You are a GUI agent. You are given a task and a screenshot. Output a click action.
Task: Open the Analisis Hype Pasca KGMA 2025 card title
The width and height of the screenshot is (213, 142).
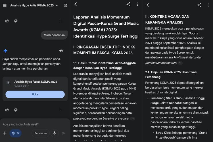coord(36,82)
